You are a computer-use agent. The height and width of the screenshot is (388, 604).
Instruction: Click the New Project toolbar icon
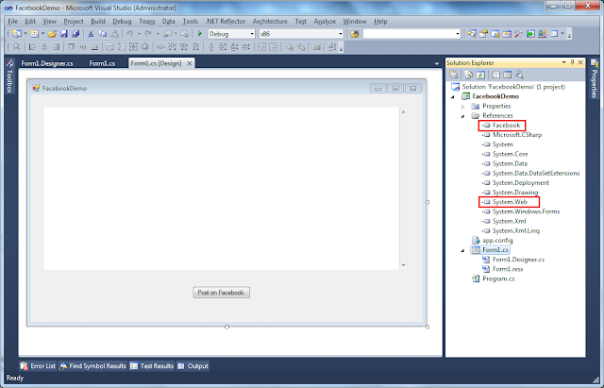pyautogui.click(x=17, y=34)
